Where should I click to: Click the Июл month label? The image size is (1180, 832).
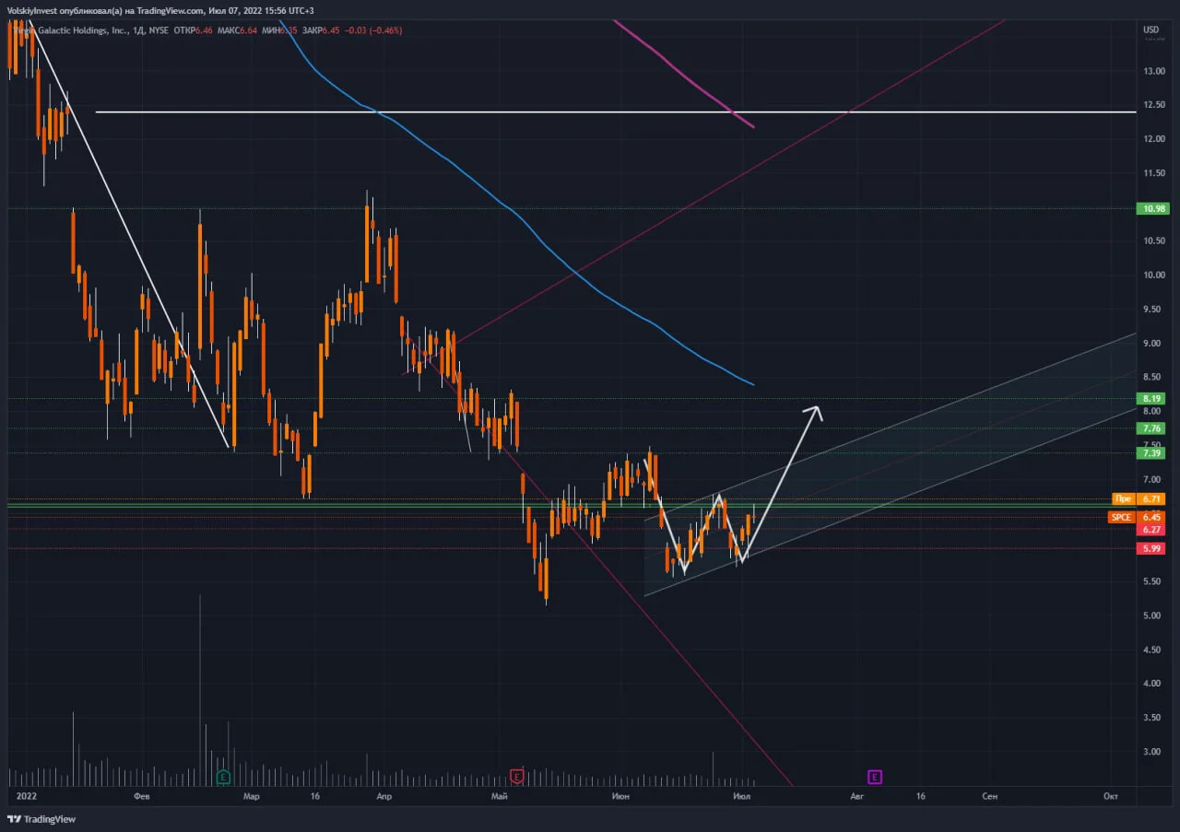[742, 795]
